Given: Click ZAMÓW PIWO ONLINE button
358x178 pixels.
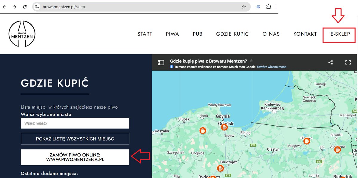Looking at the screenshot, I should tap(75, 157).
